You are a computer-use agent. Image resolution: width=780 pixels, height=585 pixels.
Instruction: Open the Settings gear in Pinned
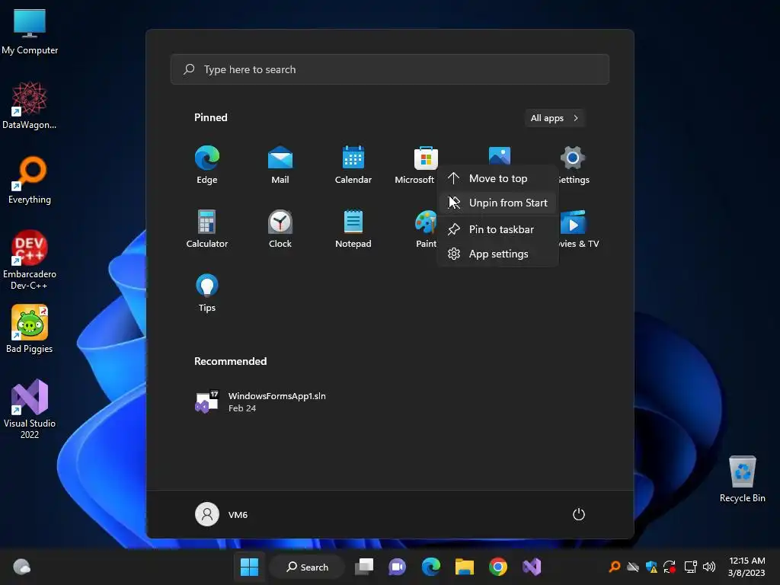pos(573,158)
